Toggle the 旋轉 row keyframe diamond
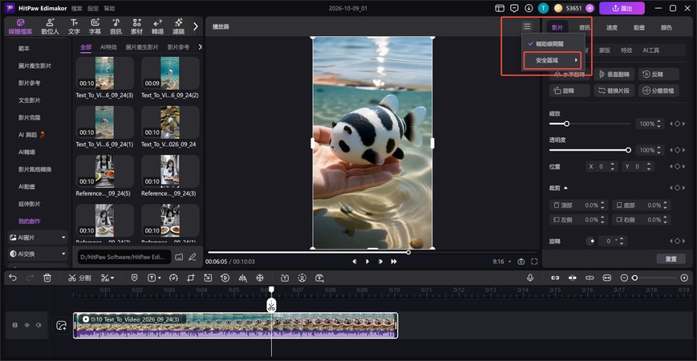 (677, 241)
